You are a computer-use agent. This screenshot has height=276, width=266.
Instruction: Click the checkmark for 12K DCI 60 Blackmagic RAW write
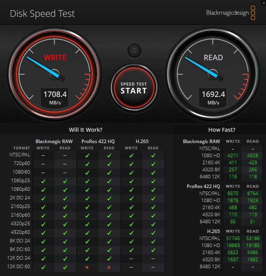click(43, 267)
